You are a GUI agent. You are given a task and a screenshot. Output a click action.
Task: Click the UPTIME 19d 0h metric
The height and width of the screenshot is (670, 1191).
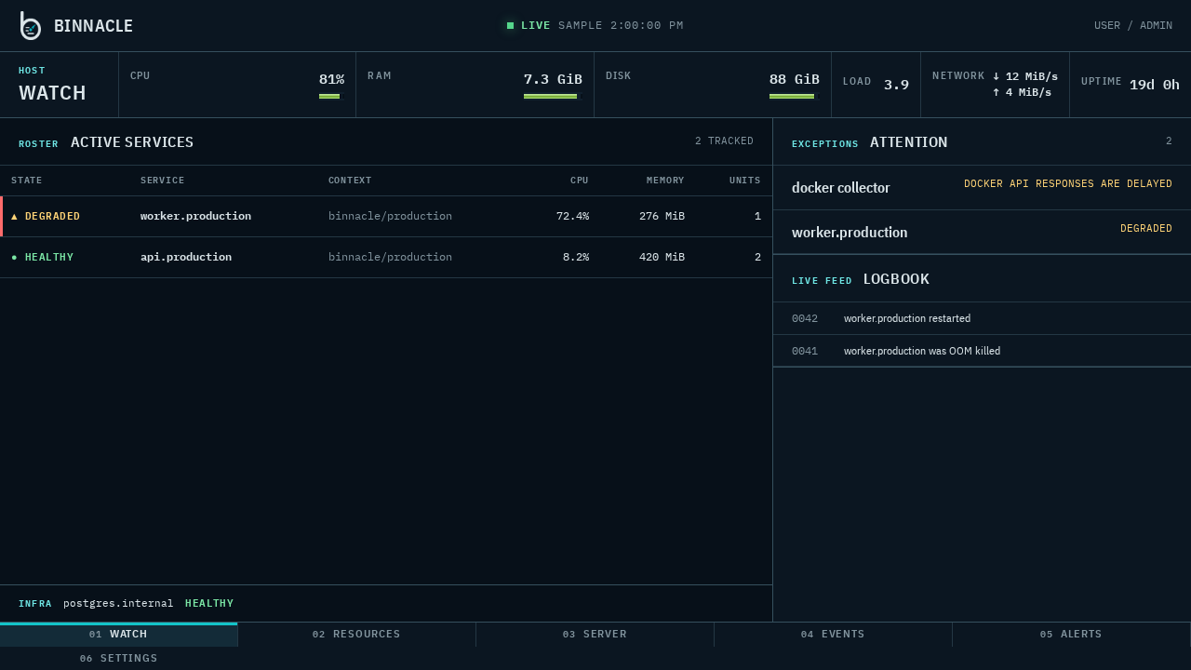(1131, 85)
